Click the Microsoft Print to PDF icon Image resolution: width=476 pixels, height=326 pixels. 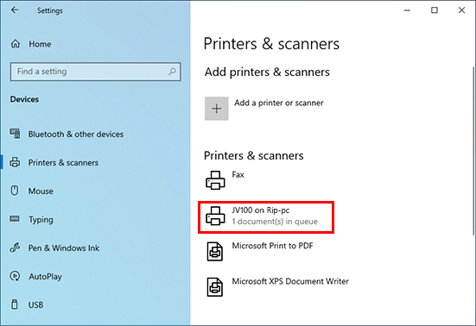click(x=215, y=252)
